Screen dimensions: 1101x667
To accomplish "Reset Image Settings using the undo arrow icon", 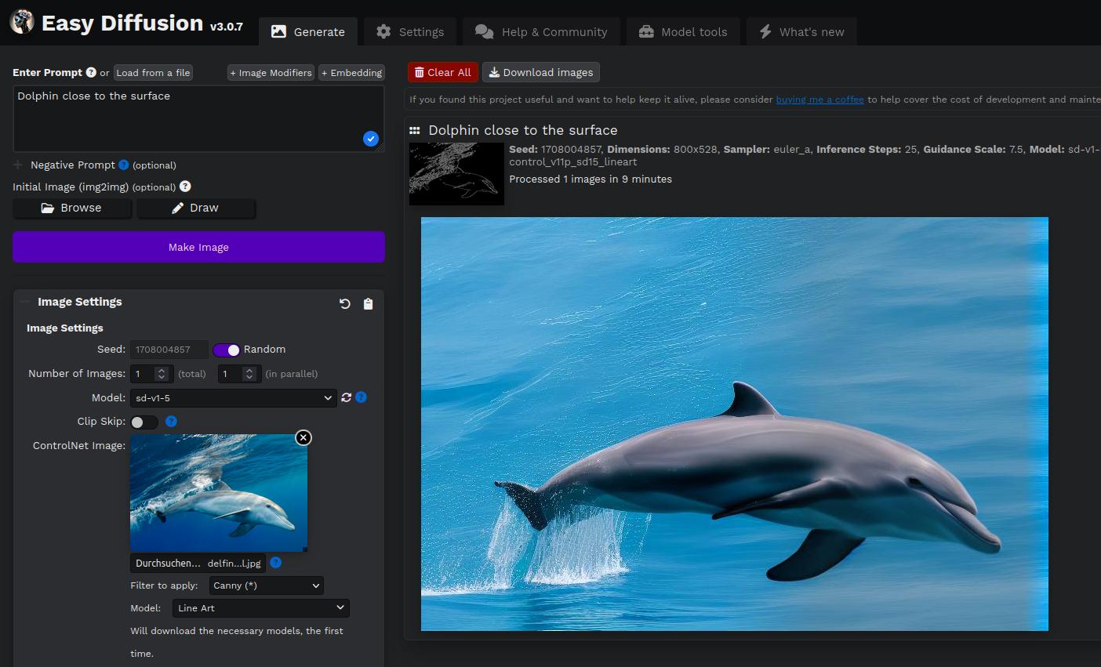I will point(344,303).
